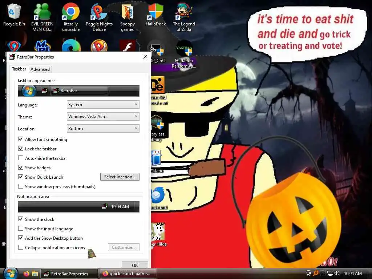Uncheck Lock the taskbar
372x279 pixels.
pos(21,149)
